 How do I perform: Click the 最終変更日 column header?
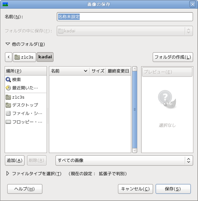click(x=118, y=71)
